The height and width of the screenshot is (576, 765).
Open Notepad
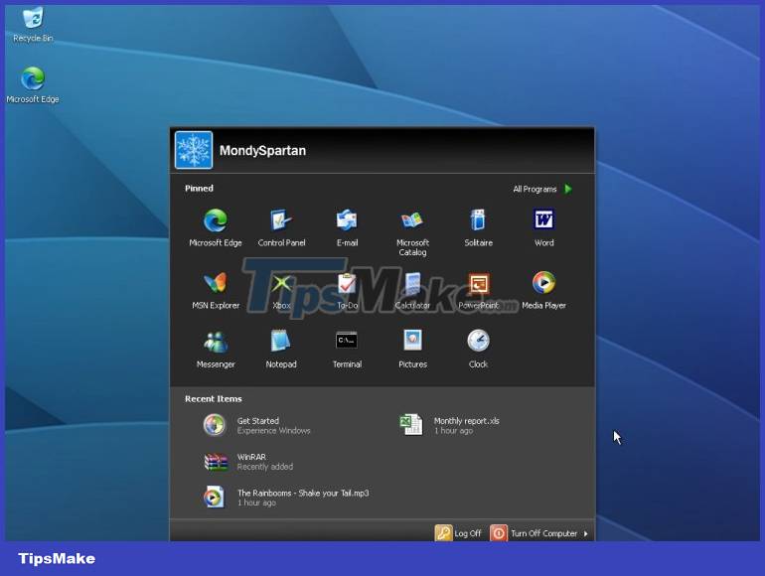[281, 350]
